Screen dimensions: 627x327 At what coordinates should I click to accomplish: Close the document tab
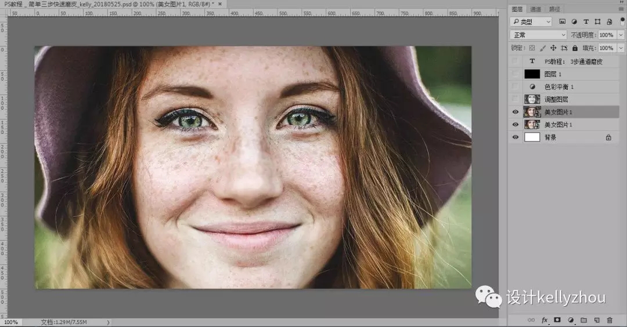220,4
